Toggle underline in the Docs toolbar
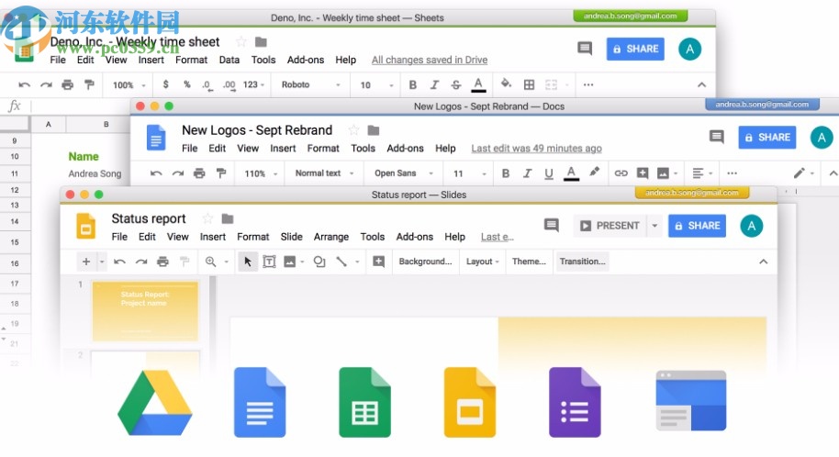The image size is (839, 457). (x=548, y=173)
